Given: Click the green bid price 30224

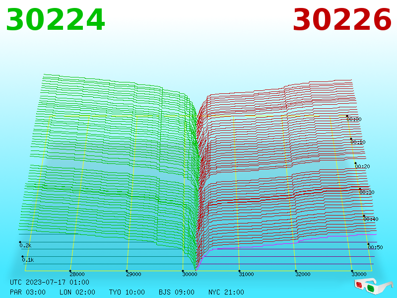Looking at the screenshot, I should click(x=56, y=19).
